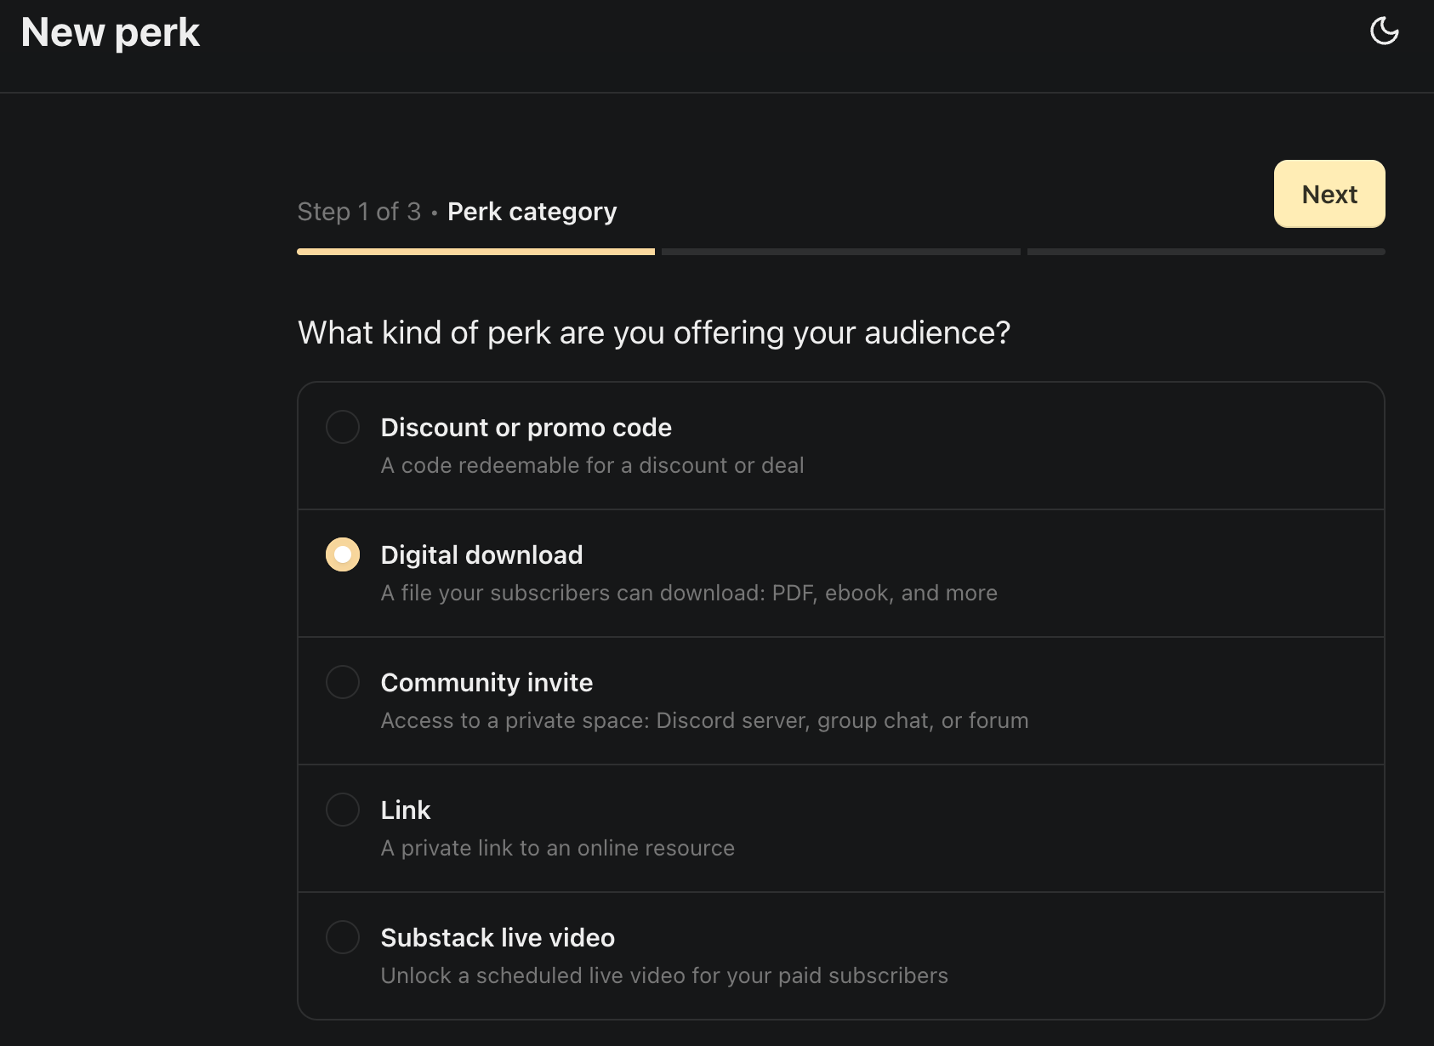Click the "Link" option title

(x=406, y=810)
